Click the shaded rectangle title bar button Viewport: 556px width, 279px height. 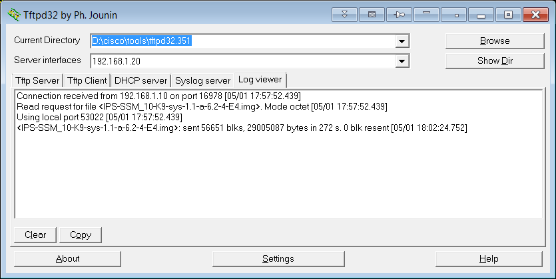(x=372, y=15)
